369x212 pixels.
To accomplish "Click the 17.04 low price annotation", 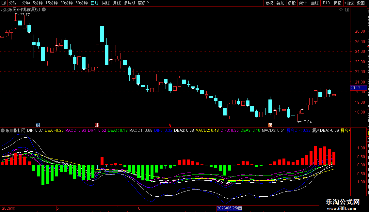I will click(307, 122).
